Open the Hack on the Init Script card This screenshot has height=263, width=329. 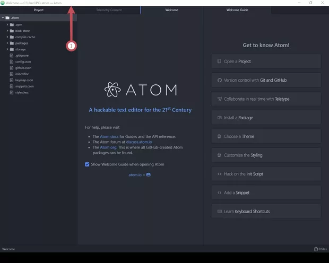266,174
